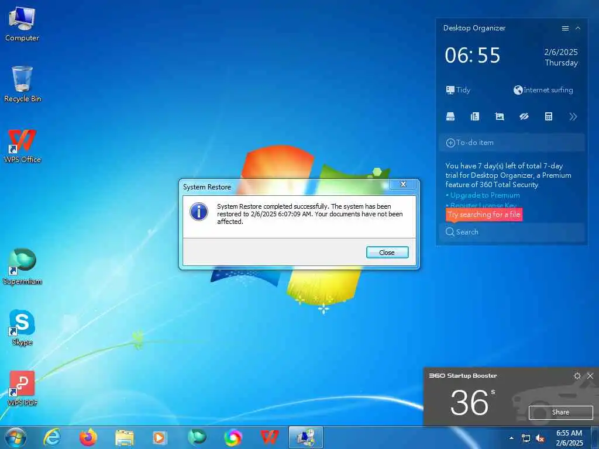
Task: Click the documents icon in Organizer
Action: pos(475,116)
